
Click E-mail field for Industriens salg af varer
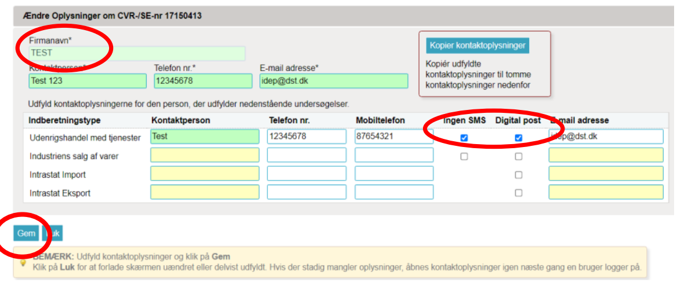(606, 155)
